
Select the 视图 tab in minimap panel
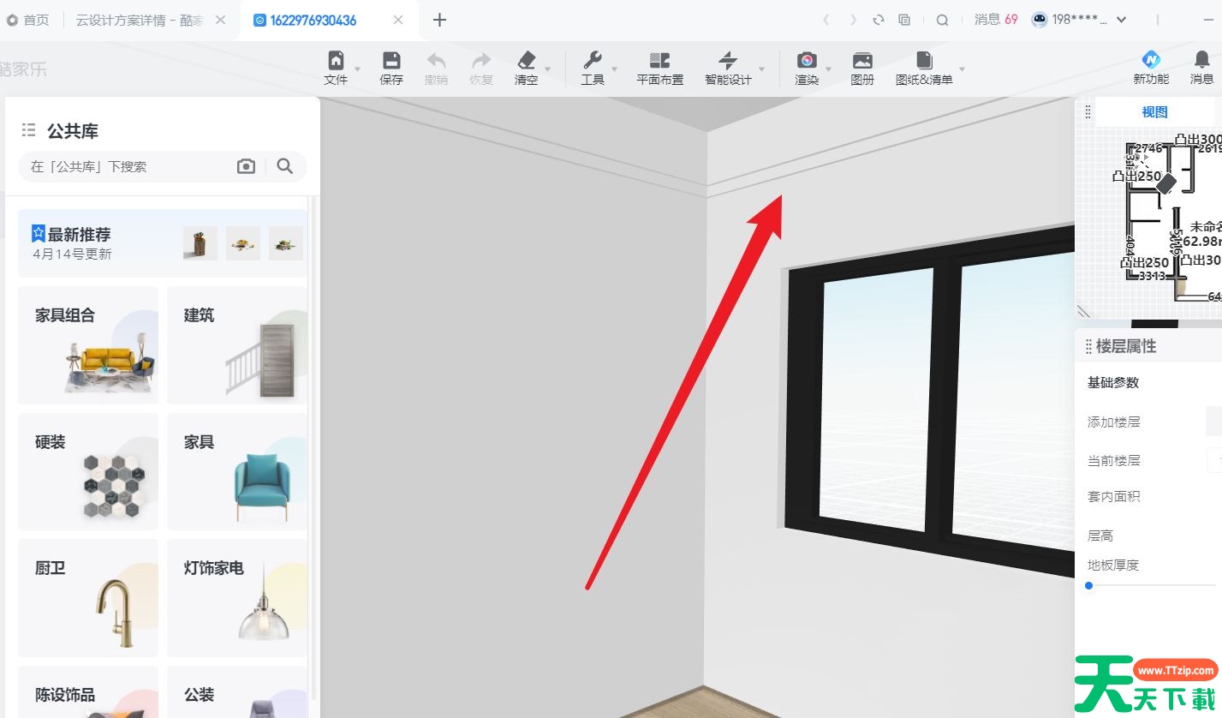(x=1154, y=111)
